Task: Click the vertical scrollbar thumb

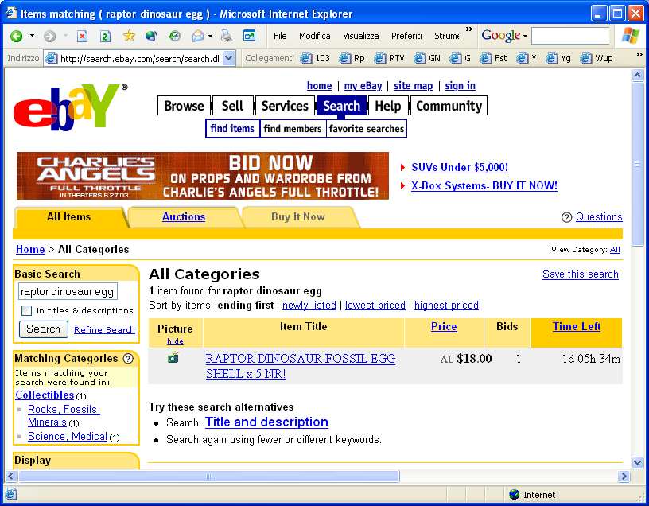Action: tap(637, 164)
